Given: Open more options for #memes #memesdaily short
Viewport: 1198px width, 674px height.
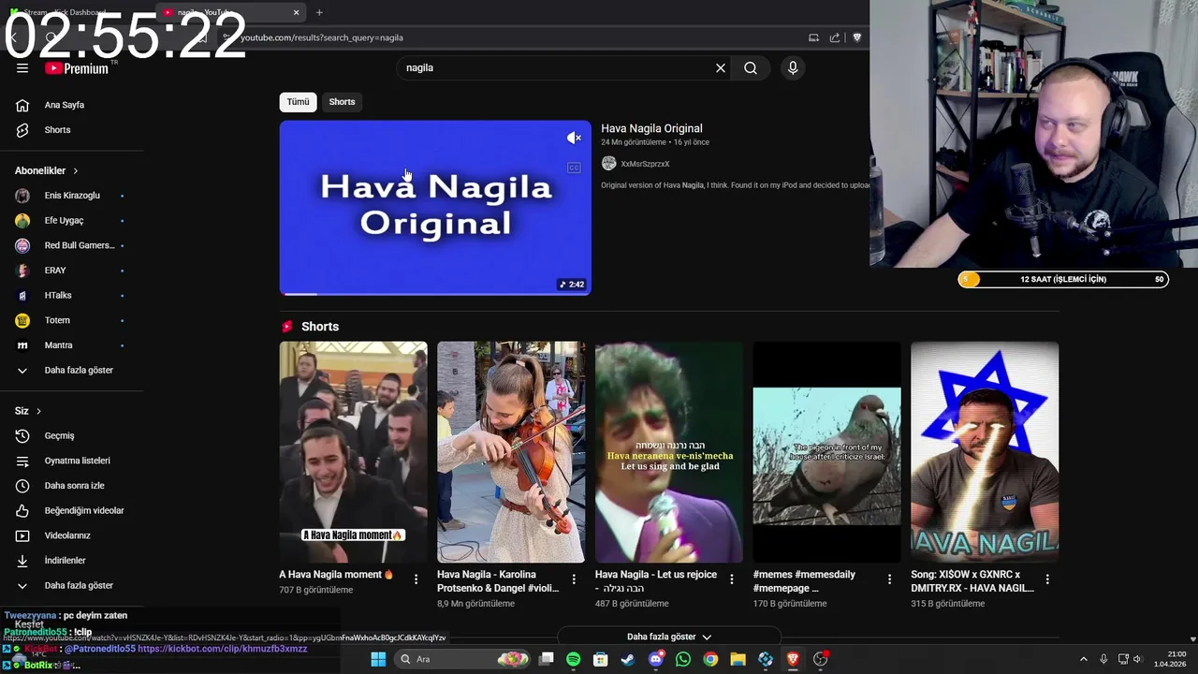Looking at the screenshot, I should pos(889,579).
